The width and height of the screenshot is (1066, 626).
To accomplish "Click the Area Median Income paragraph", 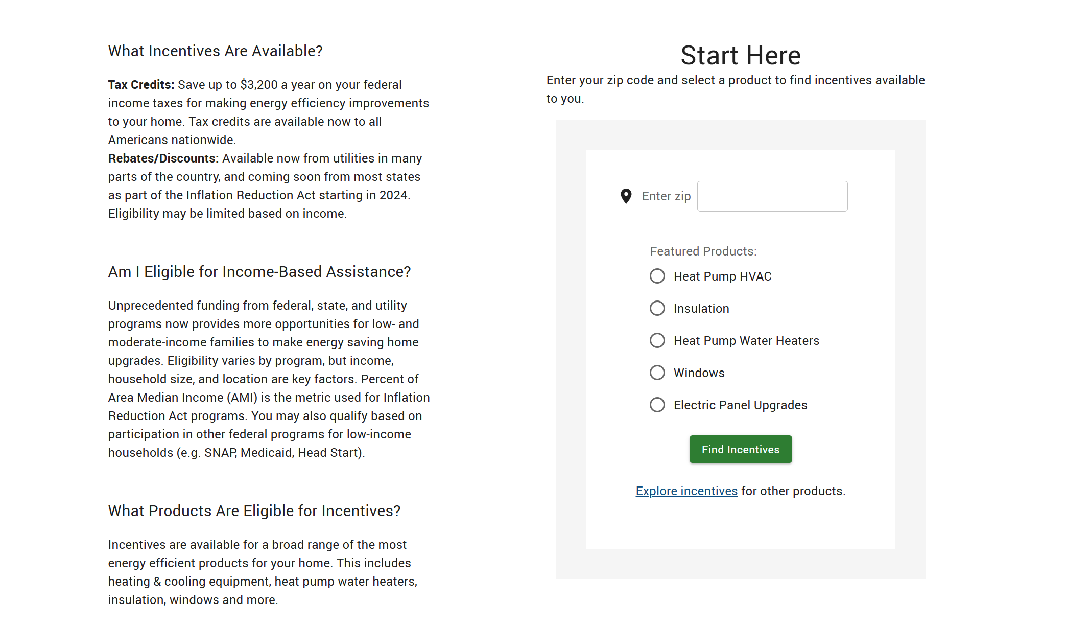I will (x=269, y=379).
